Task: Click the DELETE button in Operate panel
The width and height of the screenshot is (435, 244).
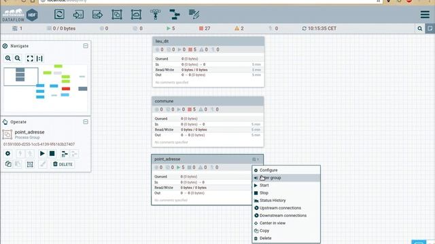Action: click(x=63, y=164)
